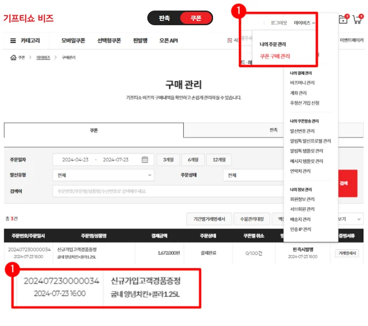Open the 보기 count dropdown
This screenshot has width=368, height=326.
(351, 219)
